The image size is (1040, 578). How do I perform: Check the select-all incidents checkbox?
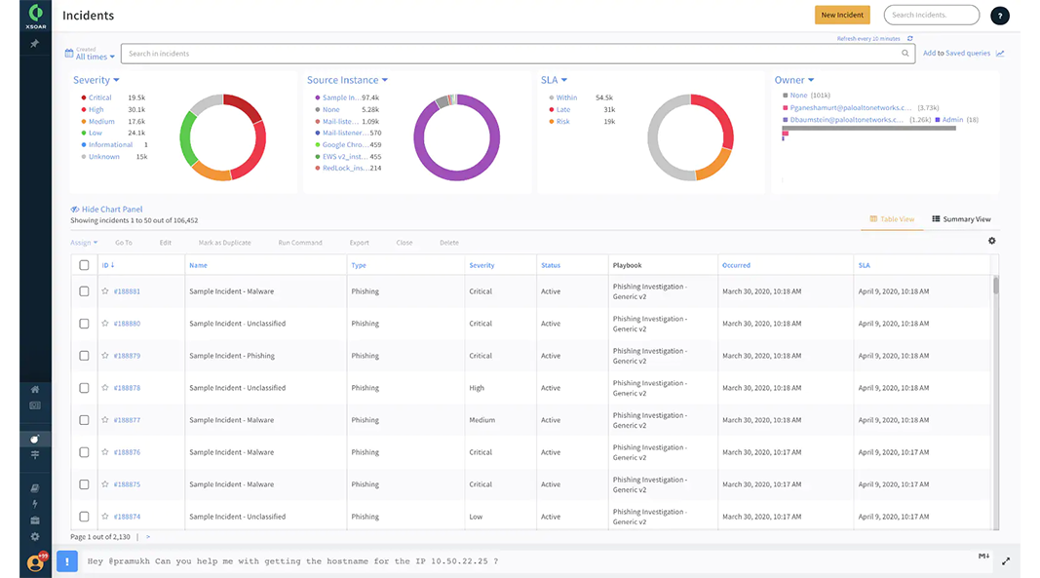83,264
